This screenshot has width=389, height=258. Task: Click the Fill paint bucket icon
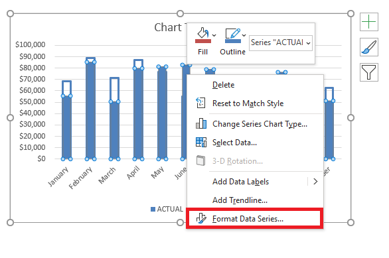[202, 32]
